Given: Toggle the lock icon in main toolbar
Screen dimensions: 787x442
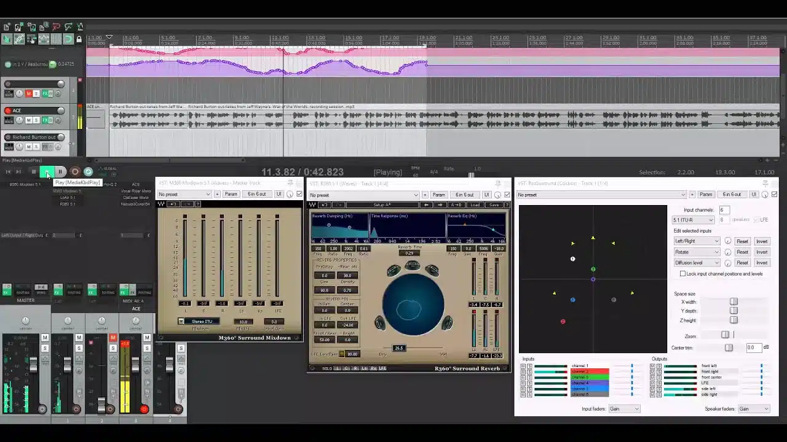Looking at the screenshot, I should point(79,39).
